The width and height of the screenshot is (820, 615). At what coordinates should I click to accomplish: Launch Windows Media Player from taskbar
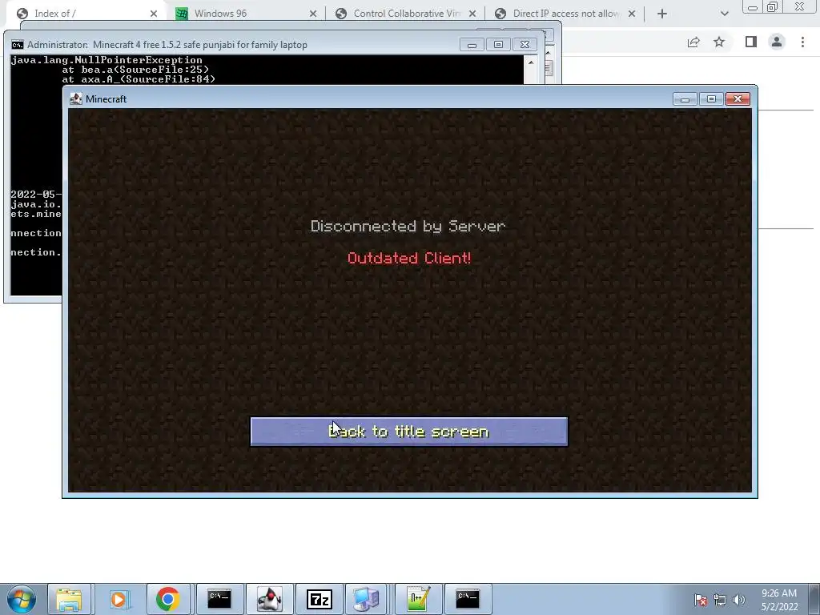coord(119,599)
